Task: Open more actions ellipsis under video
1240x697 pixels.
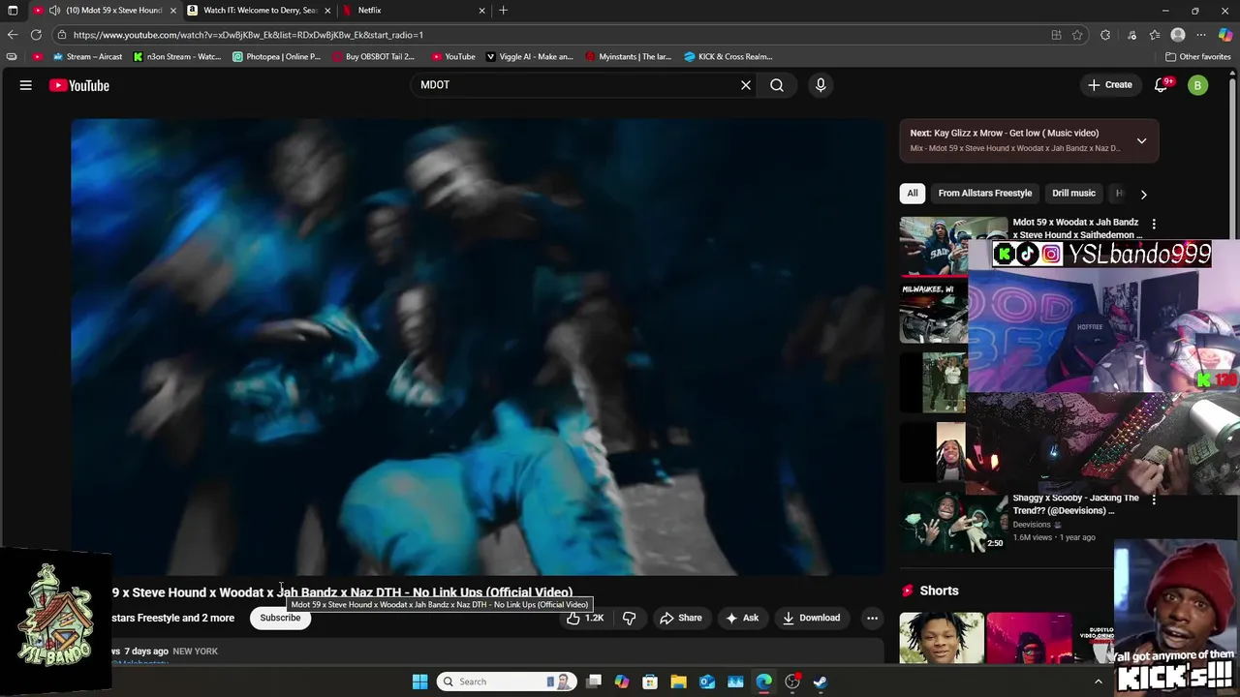Action: point(872,618)
